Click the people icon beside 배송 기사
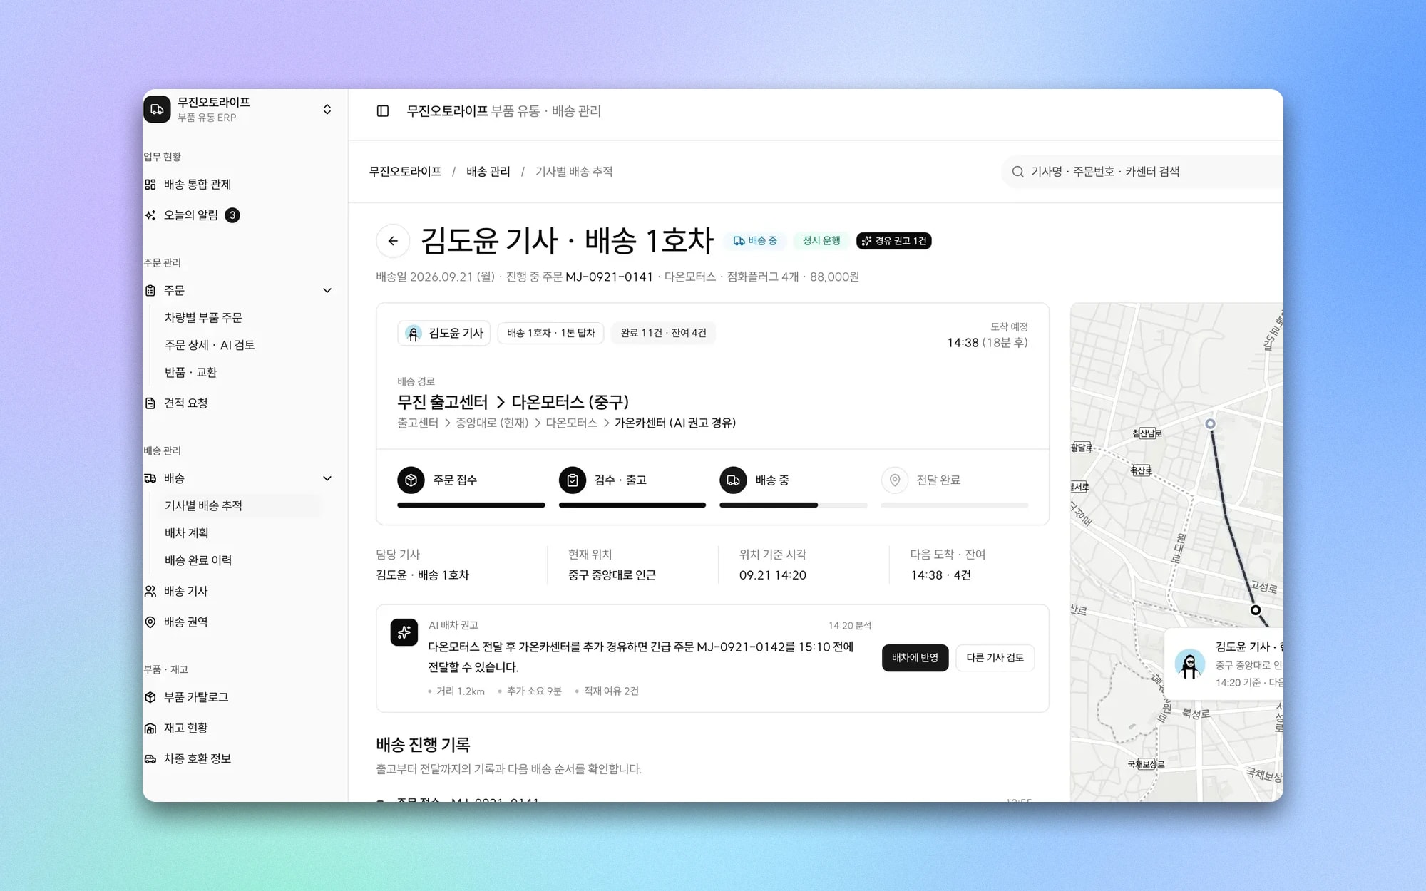 [x=150, y=592]
